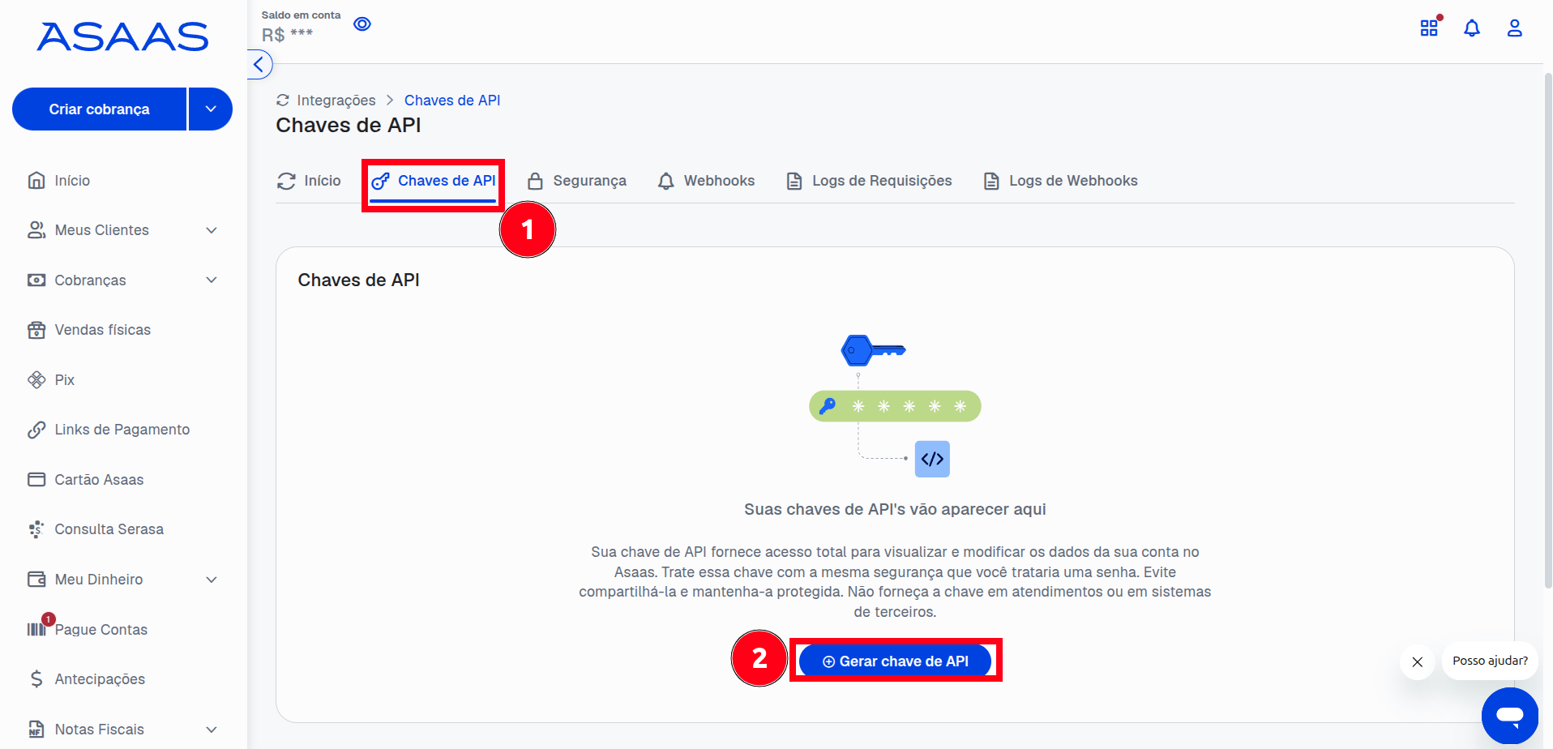Click the Meu Dinheiro wallet icon

(36, 580)
